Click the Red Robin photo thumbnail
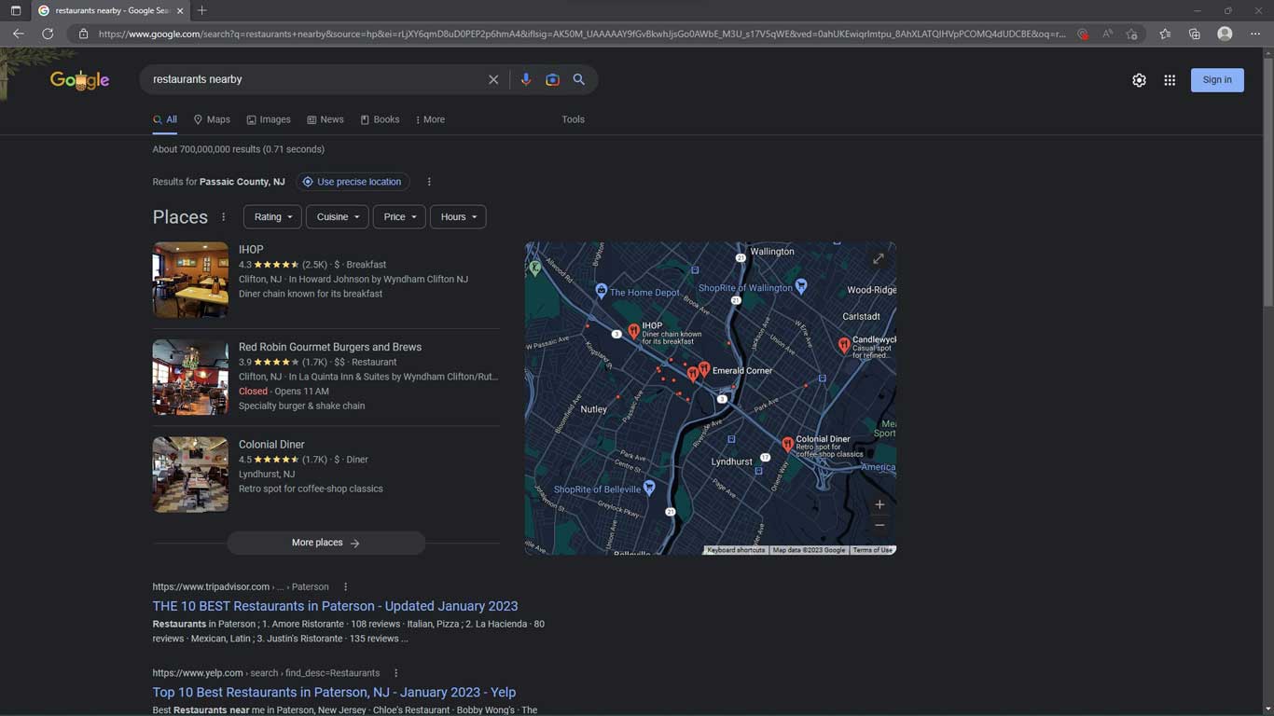 pyautogui.click(x=190, y=378)
